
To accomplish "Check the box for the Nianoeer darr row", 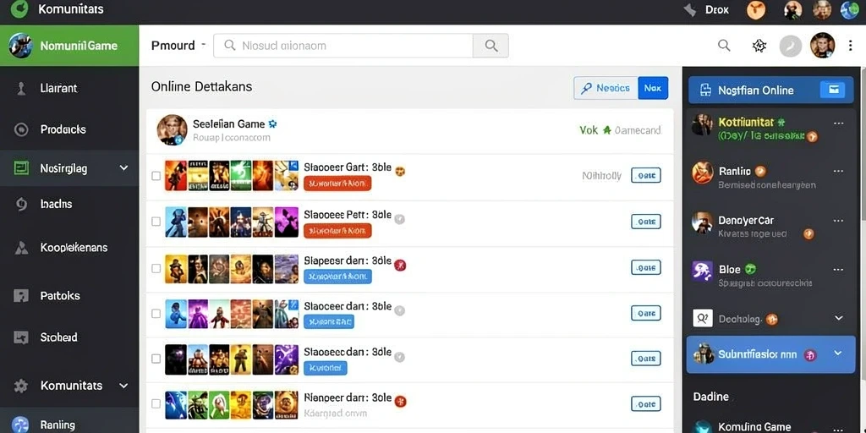I will [156, 403].
